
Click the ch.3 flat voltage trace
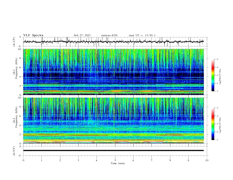tap(113, 151)
